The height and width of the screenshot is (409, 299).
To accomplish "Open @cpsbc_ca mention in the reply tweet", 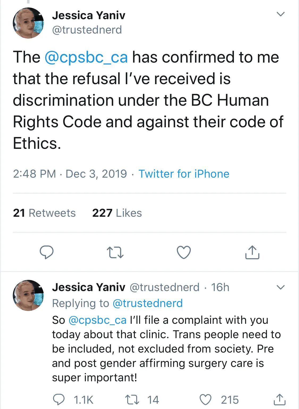I will 97,320.
